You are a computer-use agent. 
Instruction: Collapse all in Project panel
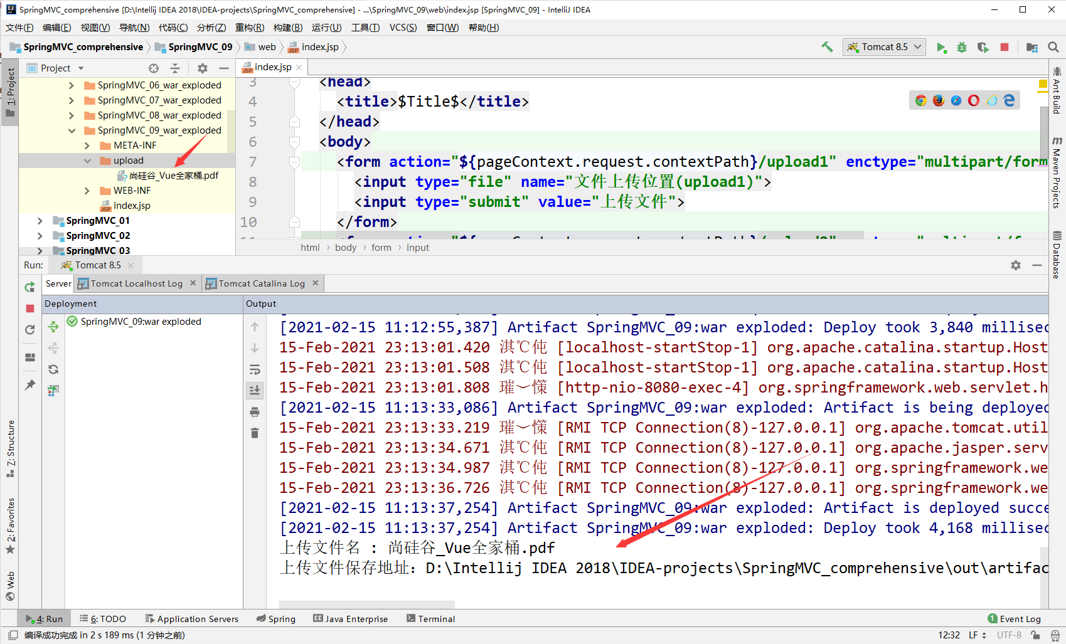coord(175,68)
